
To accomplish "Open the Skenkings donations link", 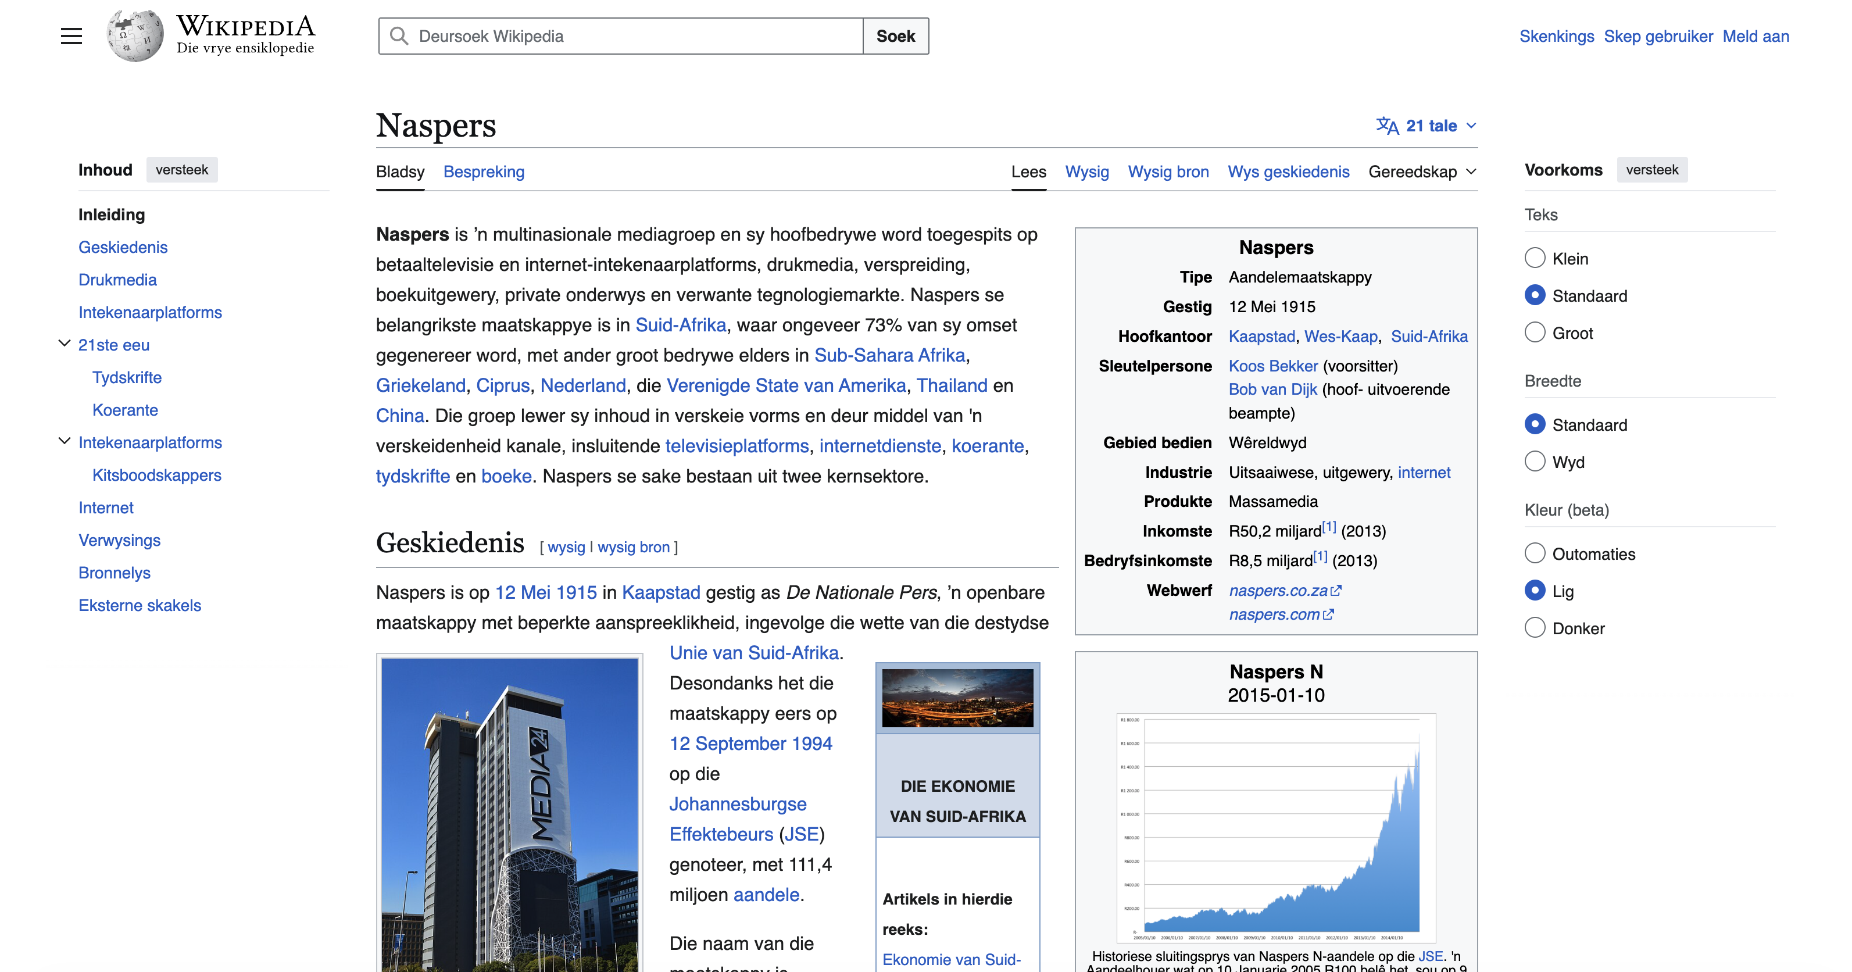I will (x=1557, y=36).
